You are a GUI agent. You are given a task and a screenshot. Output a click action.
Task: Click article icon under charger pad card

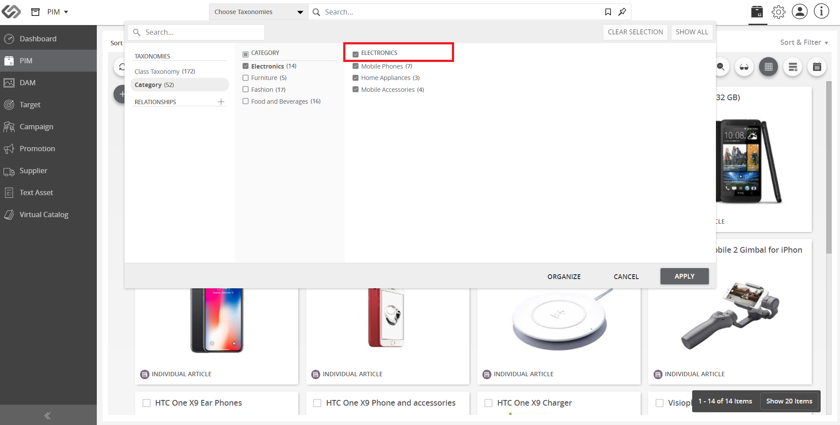[487, 374]
